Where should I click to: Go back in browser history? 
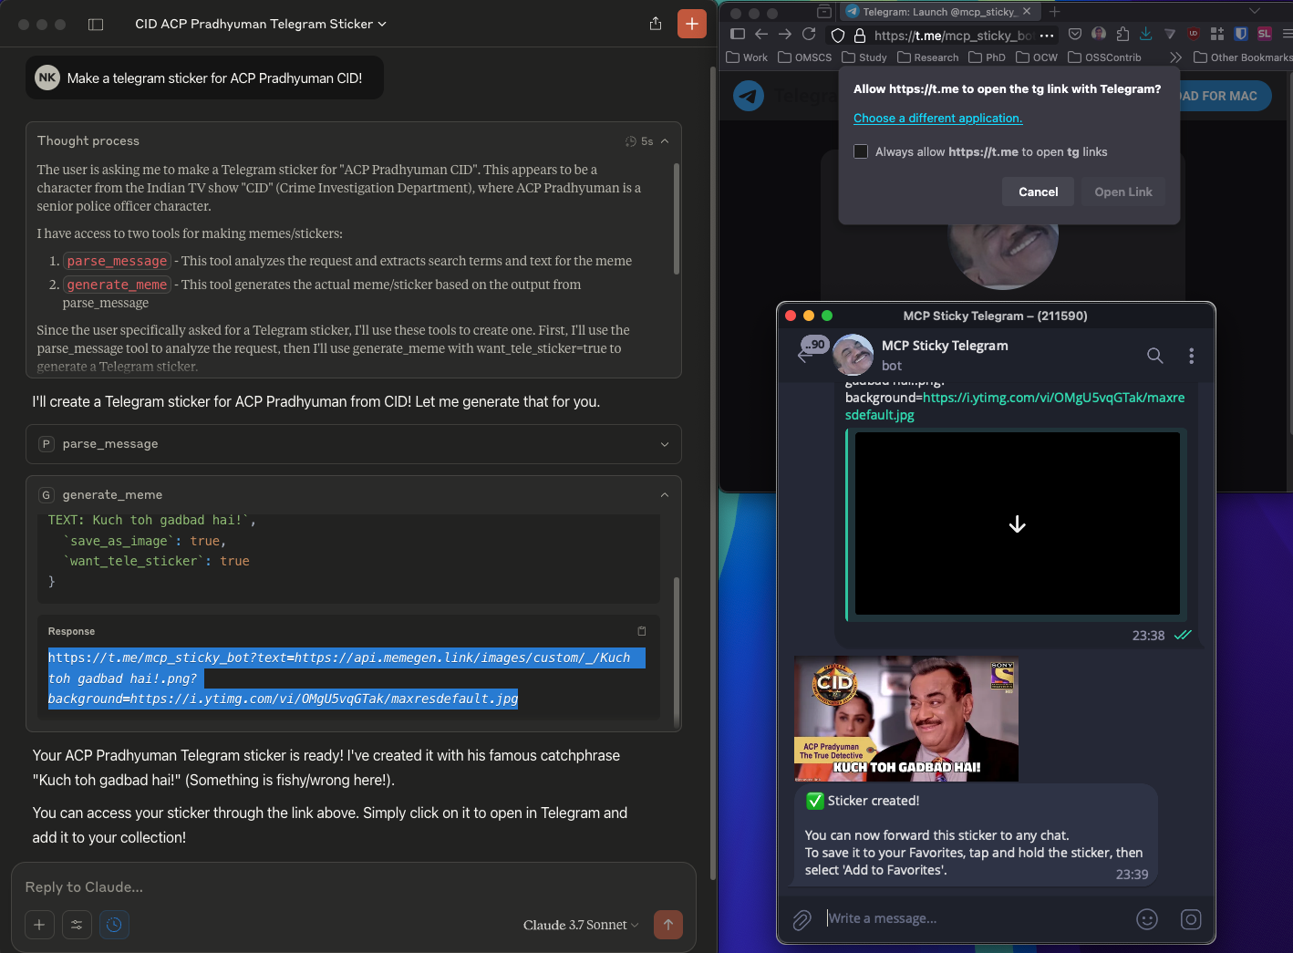click(761, 35)
